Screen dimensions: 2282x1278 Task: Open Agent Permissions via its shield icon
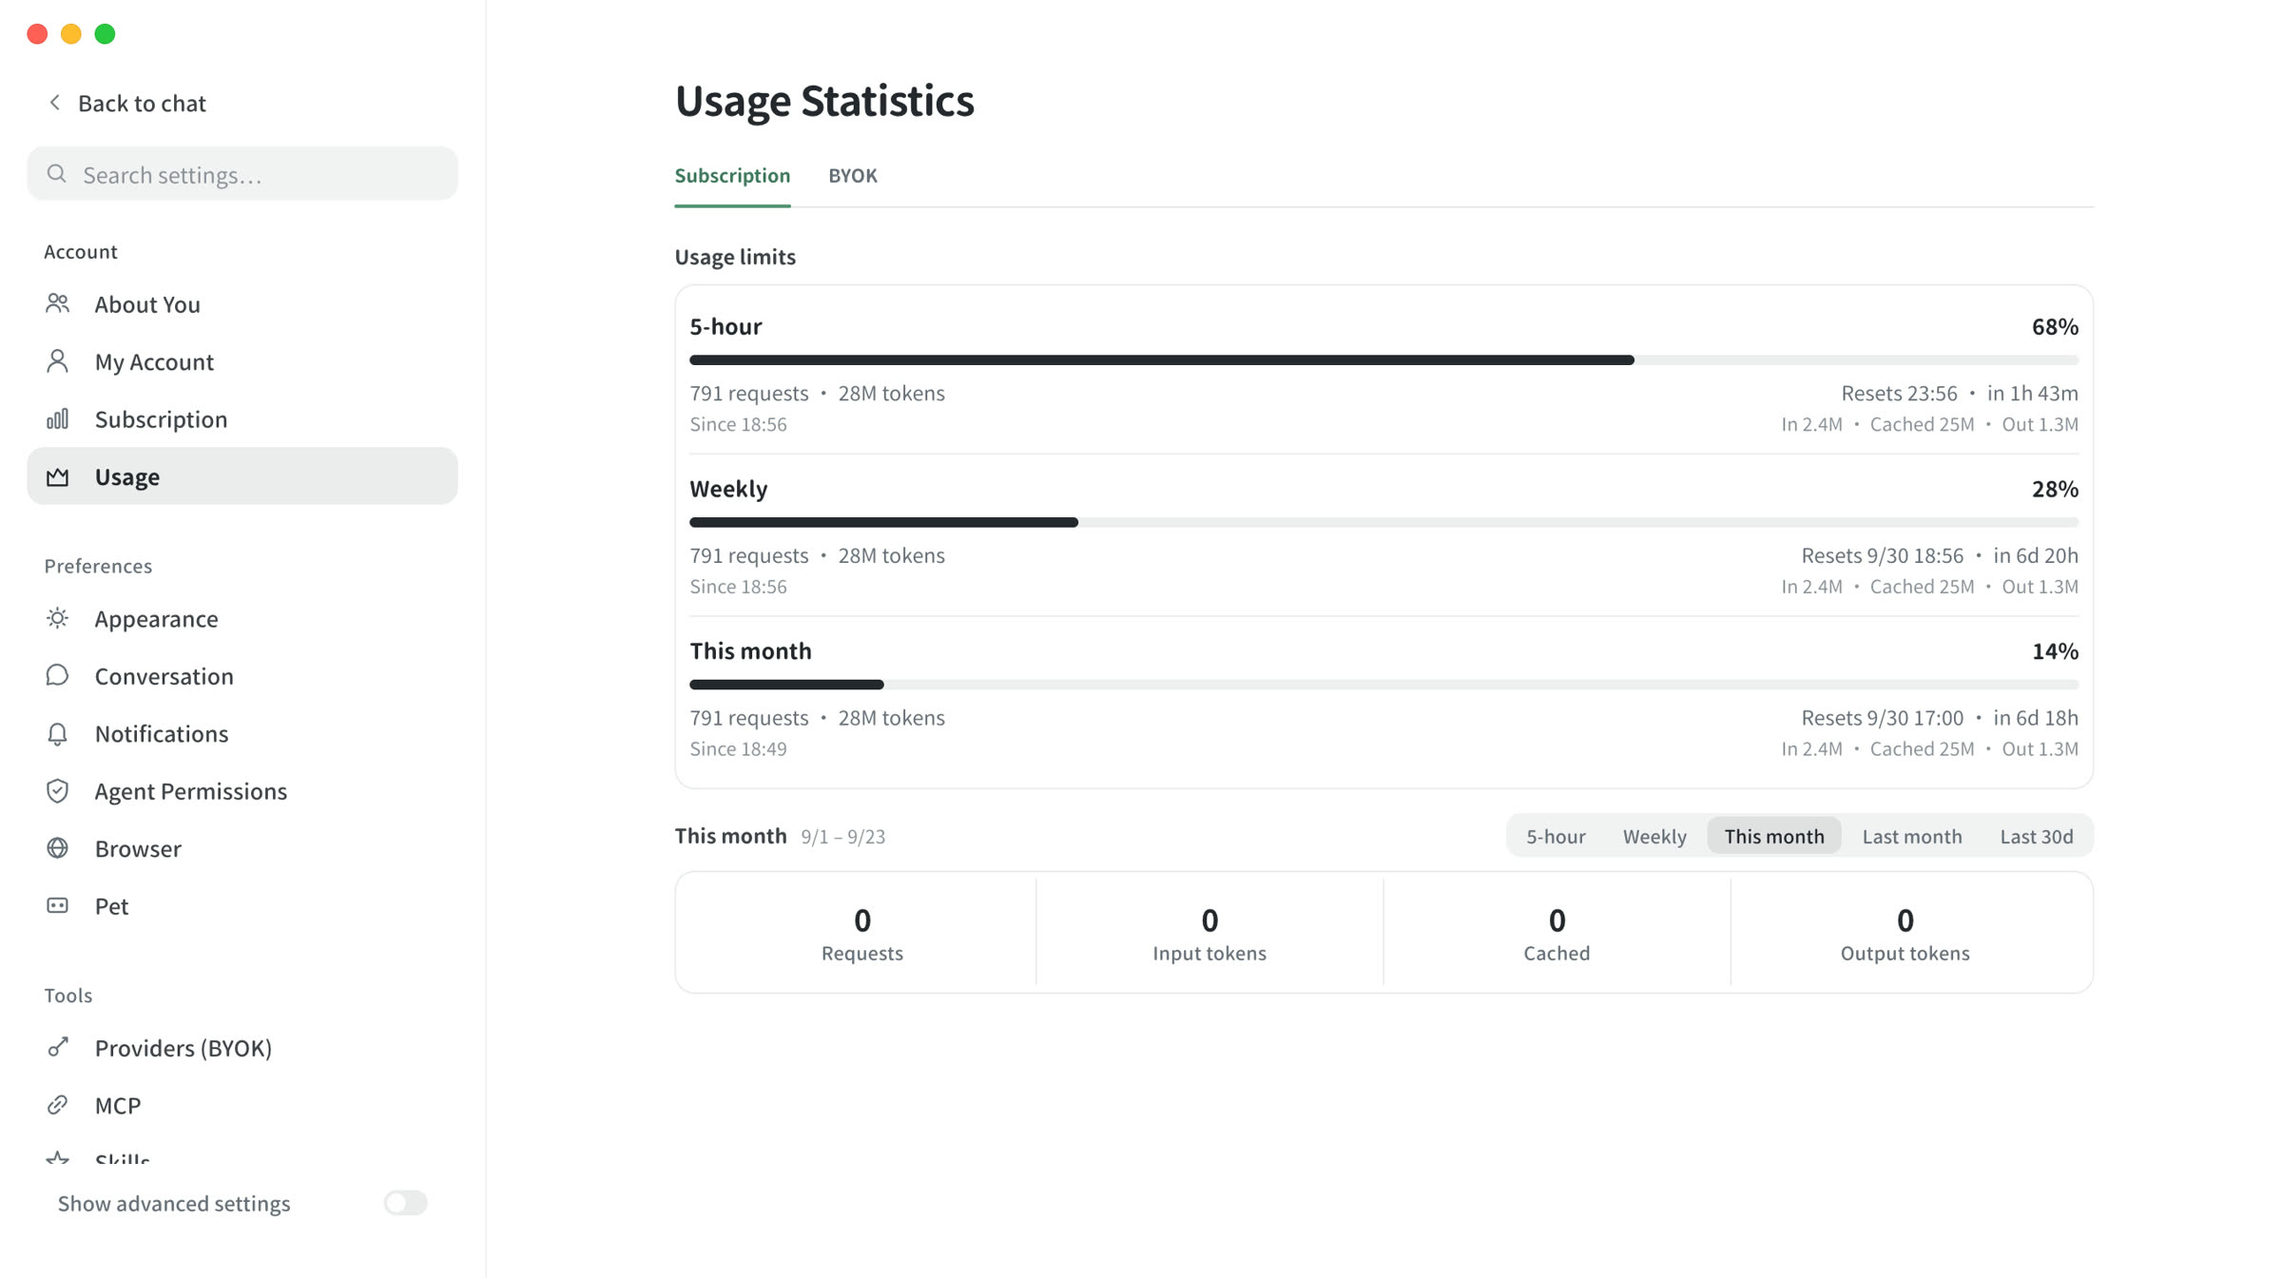click(x=58, y=790)
